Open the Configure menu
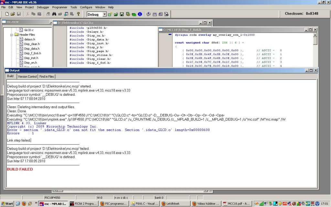331x207 pixels. pos(86,7)
